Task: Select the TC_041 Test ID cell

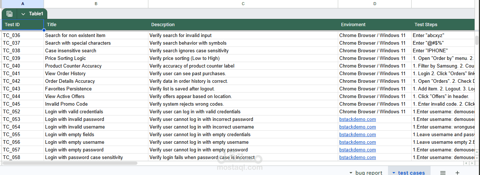Action: [23, 74]
